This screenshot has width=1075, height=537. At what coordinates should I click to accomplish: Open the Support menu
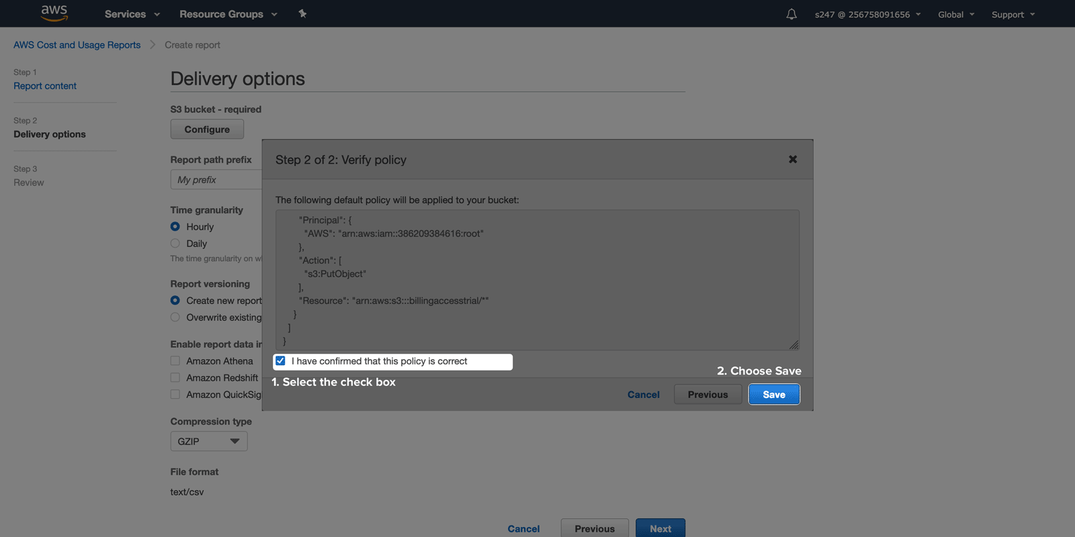[1013, 14]
